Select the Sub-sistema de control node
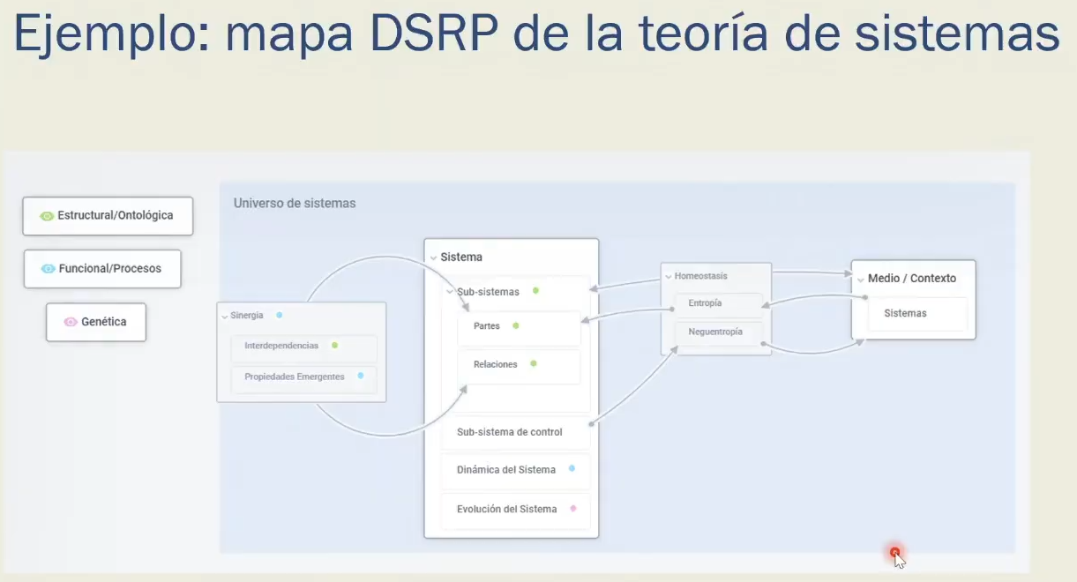1077x582 pixels. pyautogui.click(x=515, y=432)
